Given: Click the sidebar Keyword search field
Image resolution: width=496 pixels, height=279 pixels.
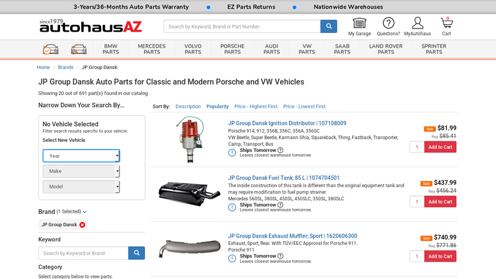Looking at the screenshot, I should (84, 253).
